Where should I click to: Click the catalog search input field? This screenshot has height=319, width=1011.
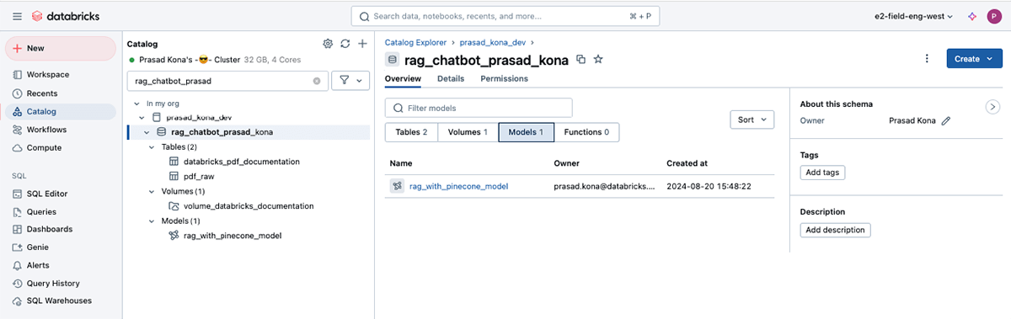coord(227,81)
